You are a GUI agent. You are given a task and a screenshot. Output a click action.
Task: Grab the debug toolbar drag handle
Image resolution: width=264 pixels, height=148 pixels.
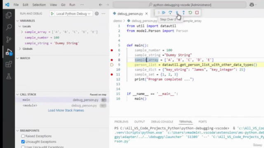pos(158,13)
